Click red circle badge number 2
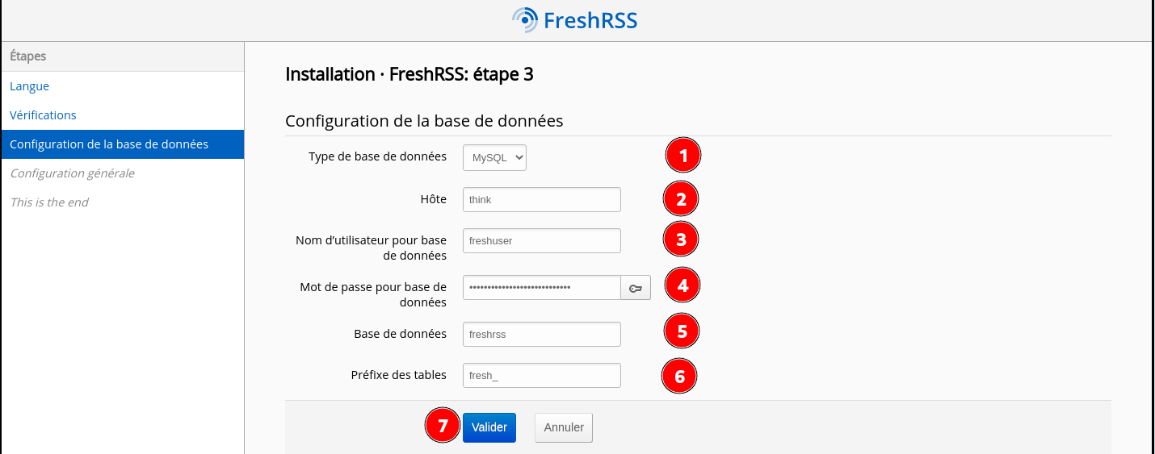 tap(681, 199)
